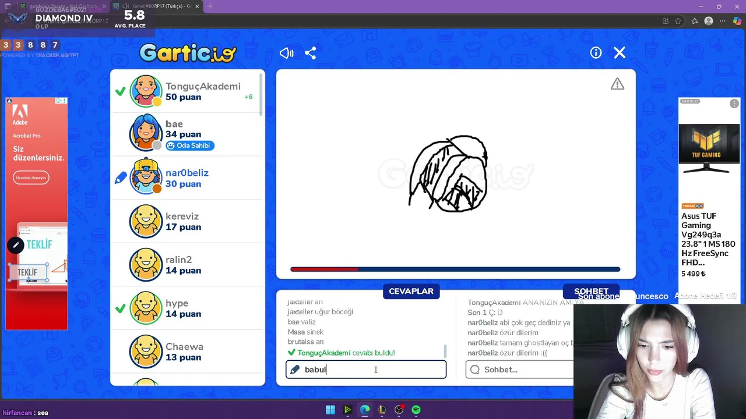Screen dimensions: 746x419
Task: Open the share icon next to the speaker
Action: [x=311, y=54]
